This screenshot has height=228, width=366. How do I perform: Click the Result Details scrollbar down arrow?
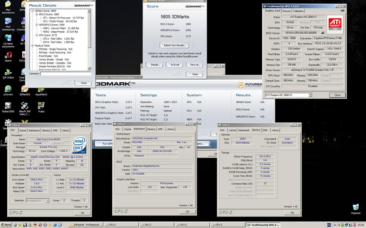tap(89, 69)
